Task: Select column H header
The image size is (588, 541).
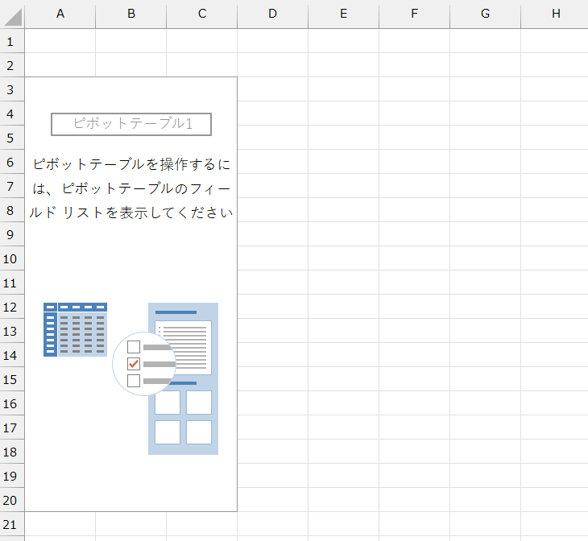Action: click(x=556, y=14)
